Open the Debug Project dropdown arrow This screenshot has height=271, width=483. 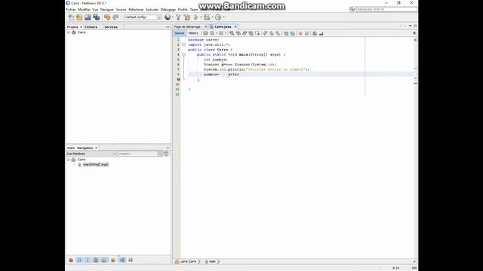(x=212, y=17)
